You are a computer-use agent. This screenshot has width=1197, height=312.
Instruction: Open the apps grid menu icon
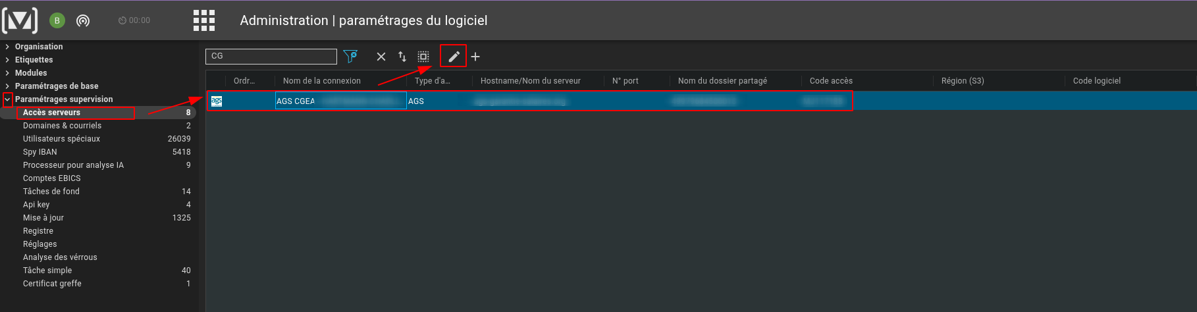pos(204,20)
